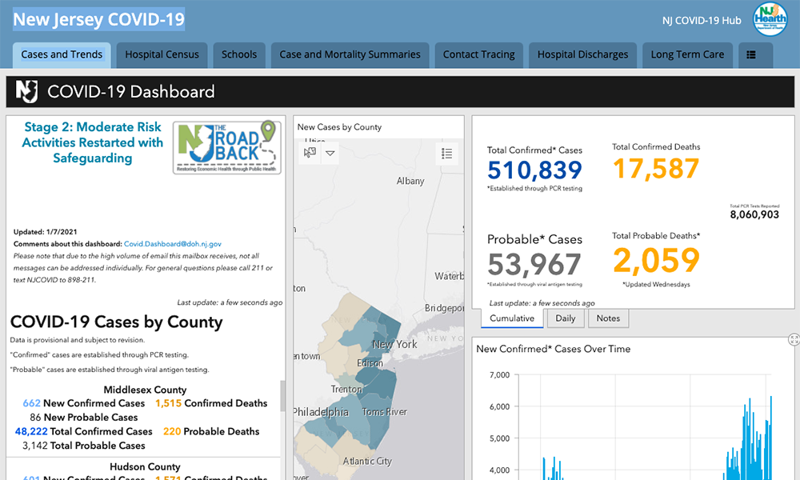
Task: Click the Stage 2 Moderate Risk heading
Action: 92,142
